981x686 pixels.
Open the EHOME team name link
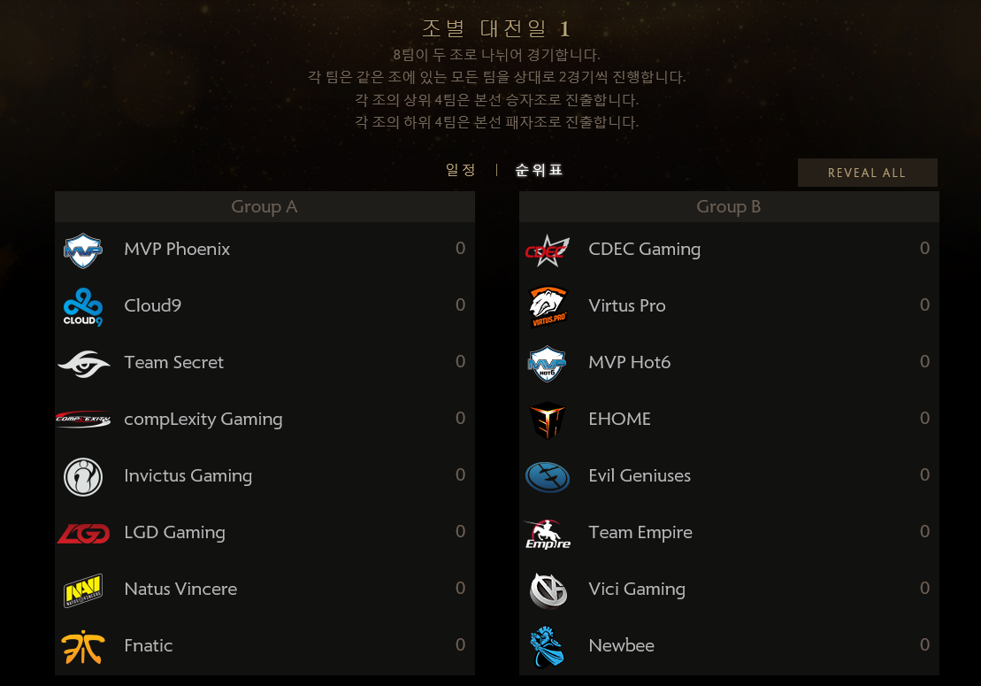[619, 419]
